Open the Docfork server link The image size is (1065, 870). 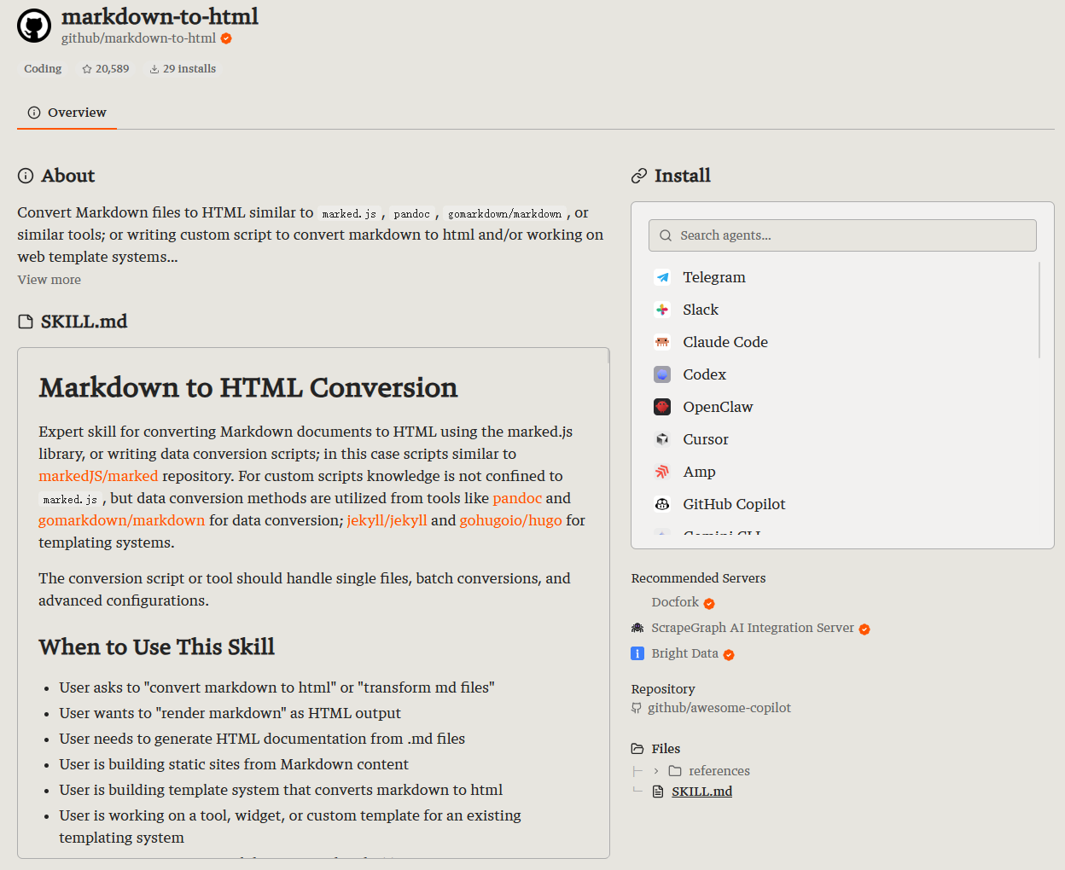click(x=675, y=602)
